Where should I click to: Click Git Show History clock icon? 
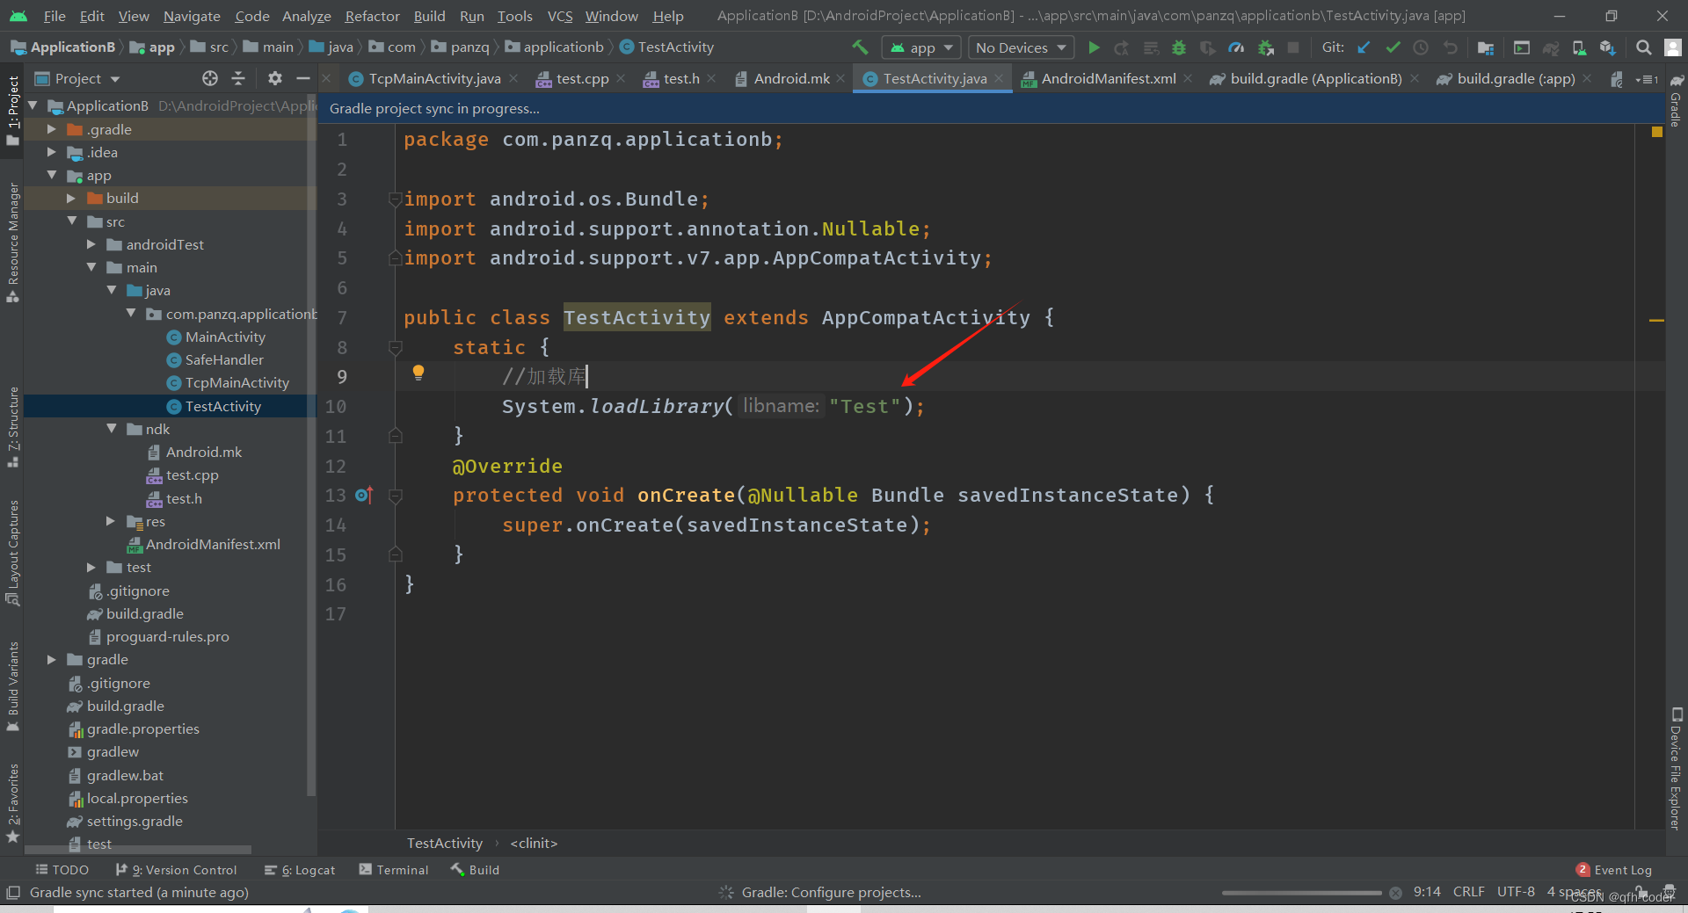tap(1421, 47)
